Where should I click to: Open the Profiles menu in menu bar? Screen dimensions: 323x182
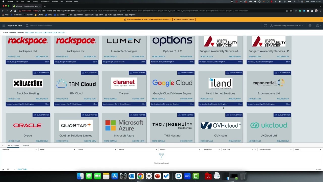[55, 2]
